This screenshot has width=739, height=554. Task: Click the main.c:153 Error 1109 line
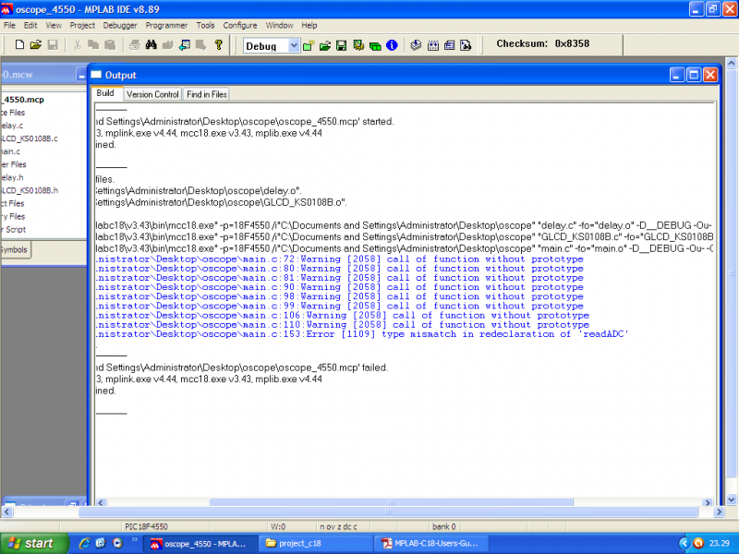pyautogui.click(x=362, y=334)
